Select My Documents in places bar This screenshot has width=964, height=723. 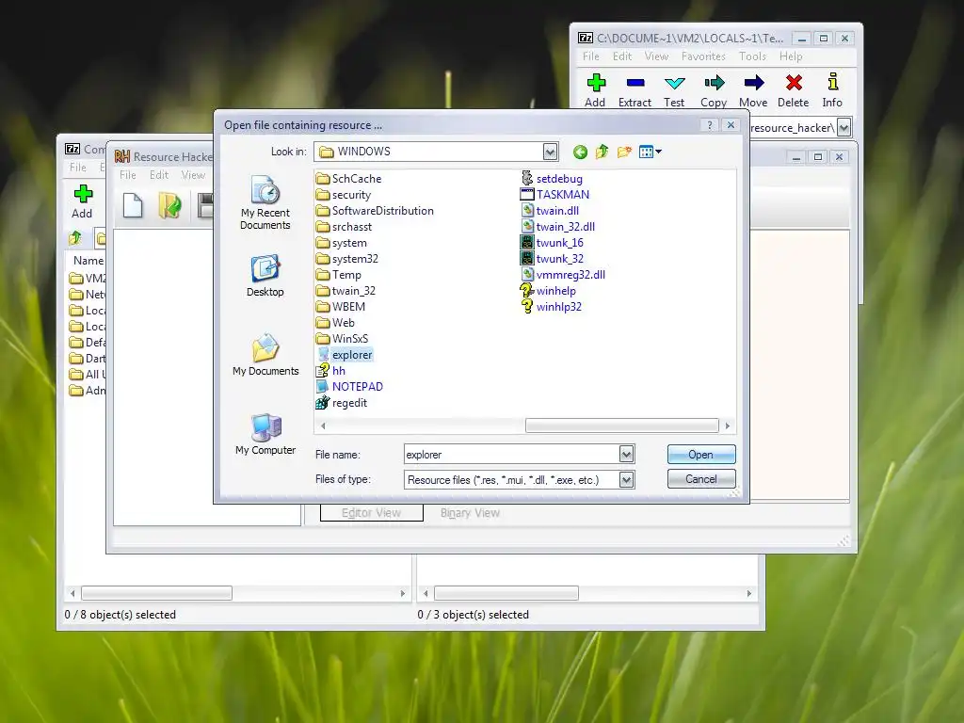pos(265,355)
